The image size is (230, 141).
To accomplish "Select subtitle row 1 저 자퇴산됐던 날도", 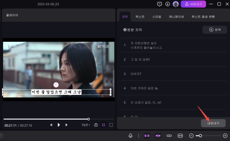I will [x=174, y=45].
